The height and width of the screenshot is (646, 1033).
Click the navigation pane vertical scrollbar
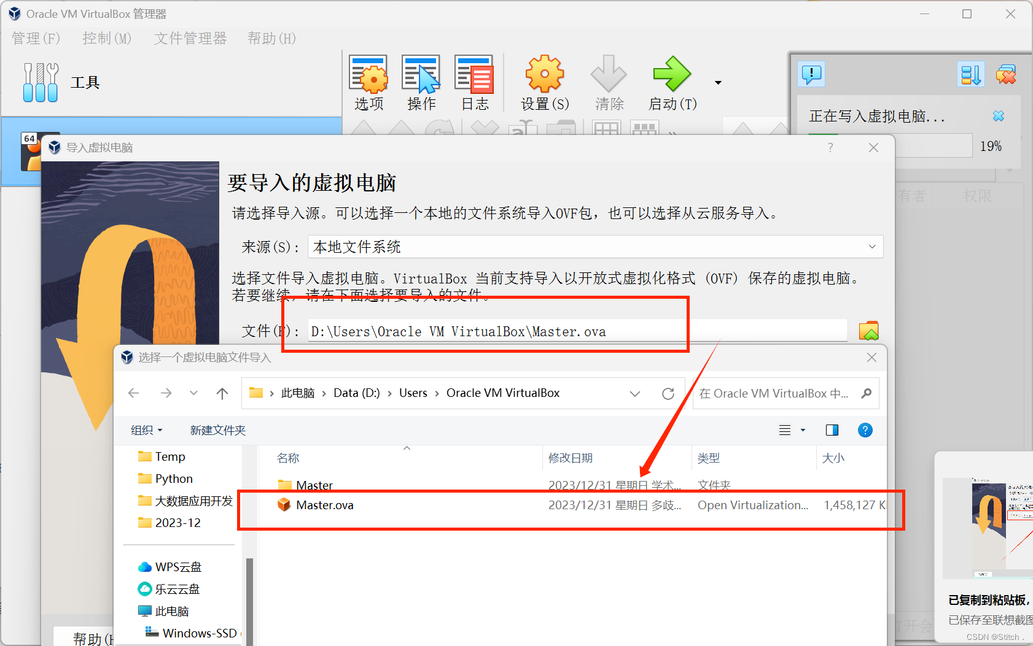coord(250,601)
